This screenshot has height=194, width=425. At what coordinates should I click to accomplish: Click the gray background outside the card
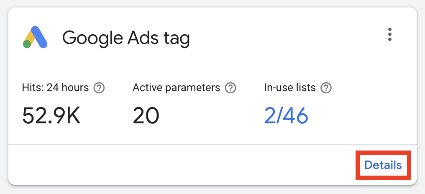click(212, 190)
